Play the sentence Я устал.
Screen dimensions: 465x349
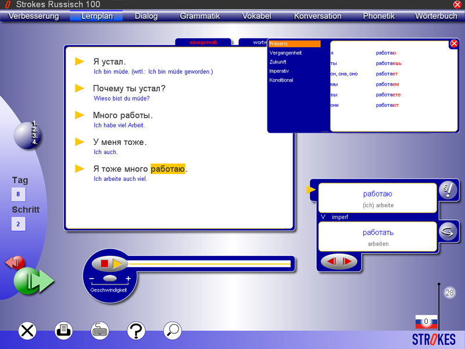80,62
